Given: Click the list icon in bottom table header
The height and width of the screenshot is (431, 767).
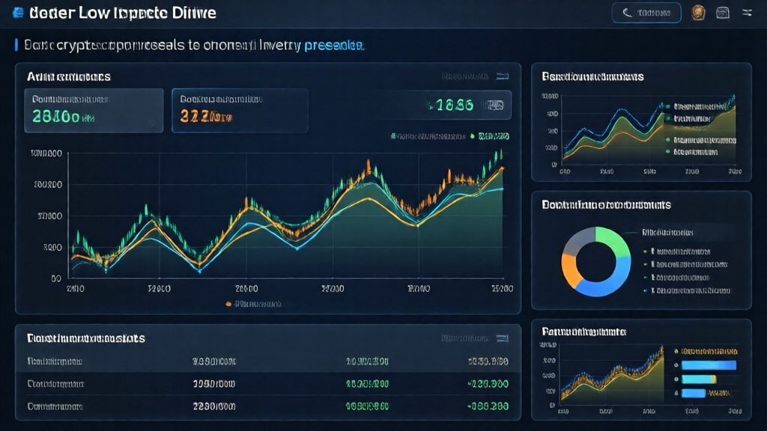Looking at the screenshot, I should tap(503, 338).
